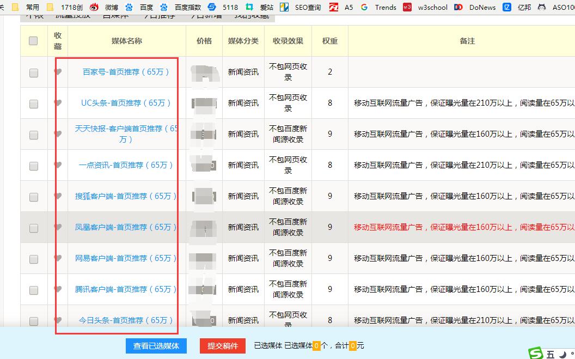575x359 pixels.
Task: Open the 爱站 bookmark
Action: click(259, 7)
